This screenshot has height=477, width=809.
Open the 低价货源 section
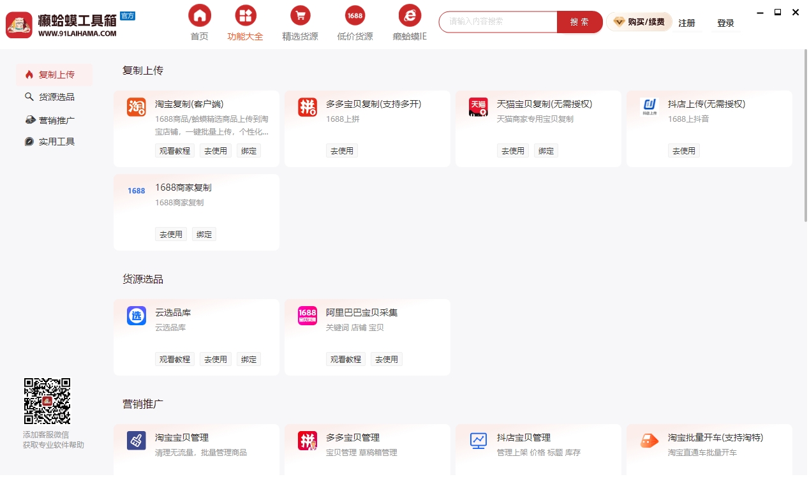(x=354, y=23)
